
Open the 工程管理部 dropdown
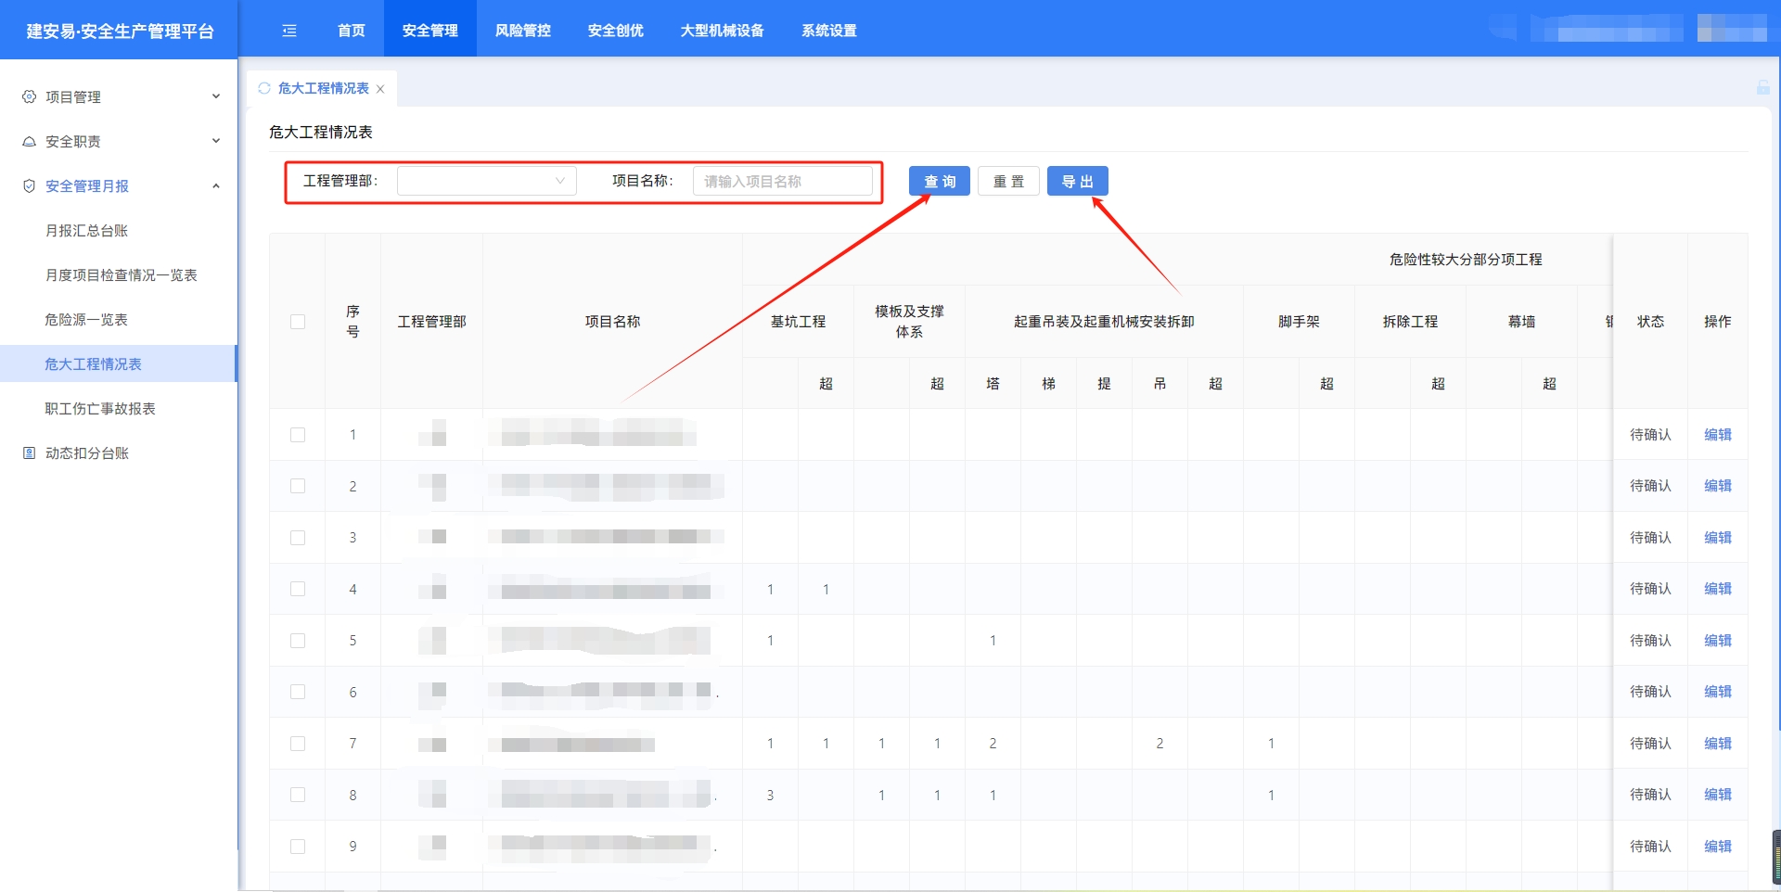coord(486,181)
